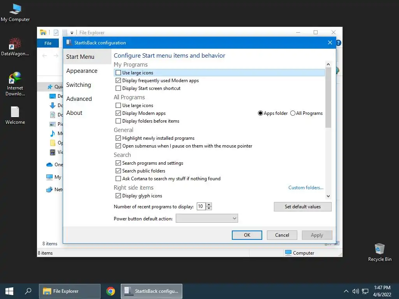Enable large icons under All Programs
The width and height of the screenshot is (399, 299).
(x=118, y=105)
